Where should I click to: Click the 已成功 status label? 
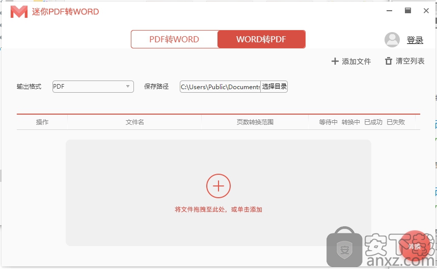pos(373,122)
